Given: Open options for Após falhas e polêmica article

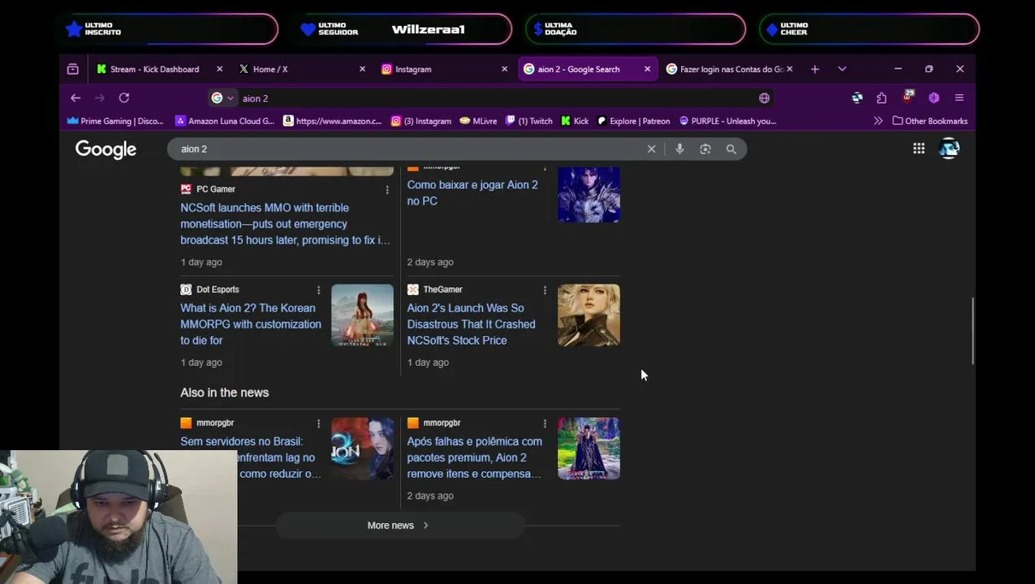Looking at the screenshot, I should pos(545,423).
